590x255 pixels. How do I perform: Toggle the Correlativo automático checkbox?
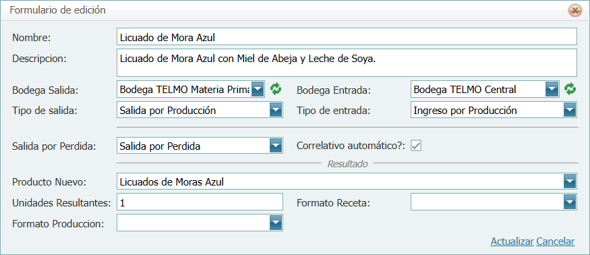coord(416,146)
